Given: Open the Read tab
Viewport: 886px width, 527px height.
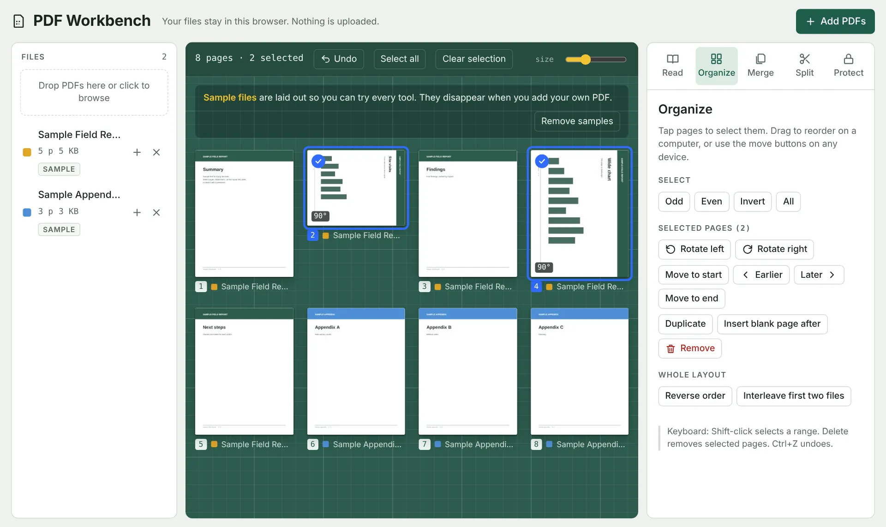Looking at the screenshot, I should point(672,66).
